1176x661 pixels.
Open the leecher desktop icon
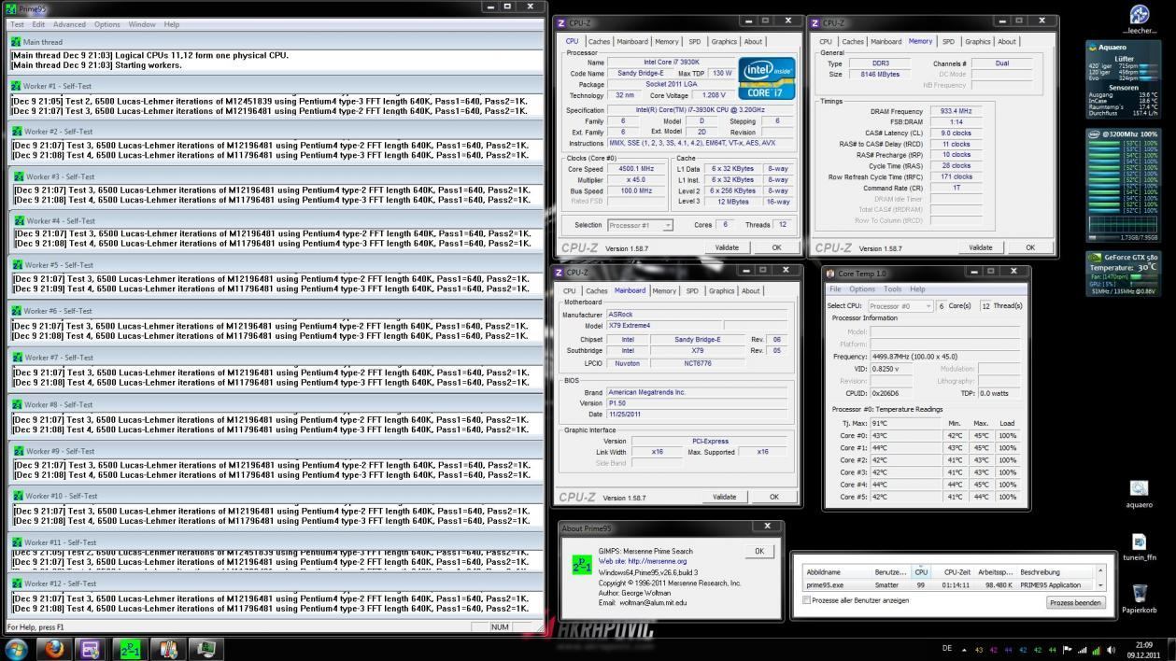click(1140, 19)
